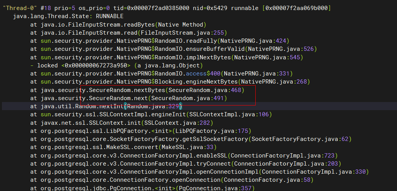Click the Blocking.engineNextBytes stack frame
Screen dimensions: 397x191
point(170,82)
